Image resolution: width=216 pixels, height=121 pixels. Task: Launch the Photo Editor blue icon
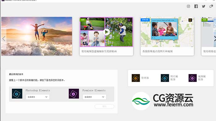click(165, 78)
